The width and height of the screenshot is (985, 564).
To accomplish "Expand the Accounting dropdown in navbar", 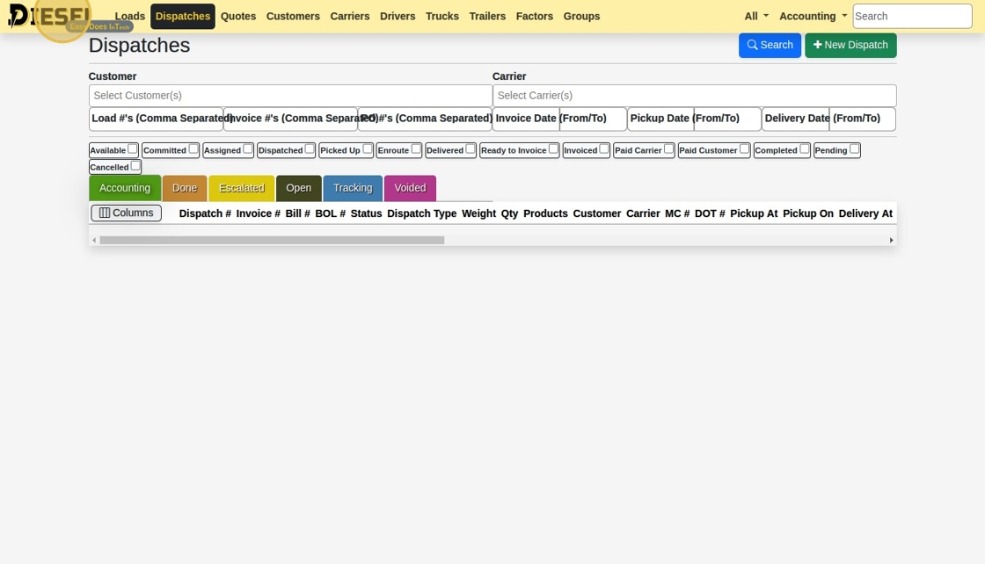I will click(x=813, y=17).
